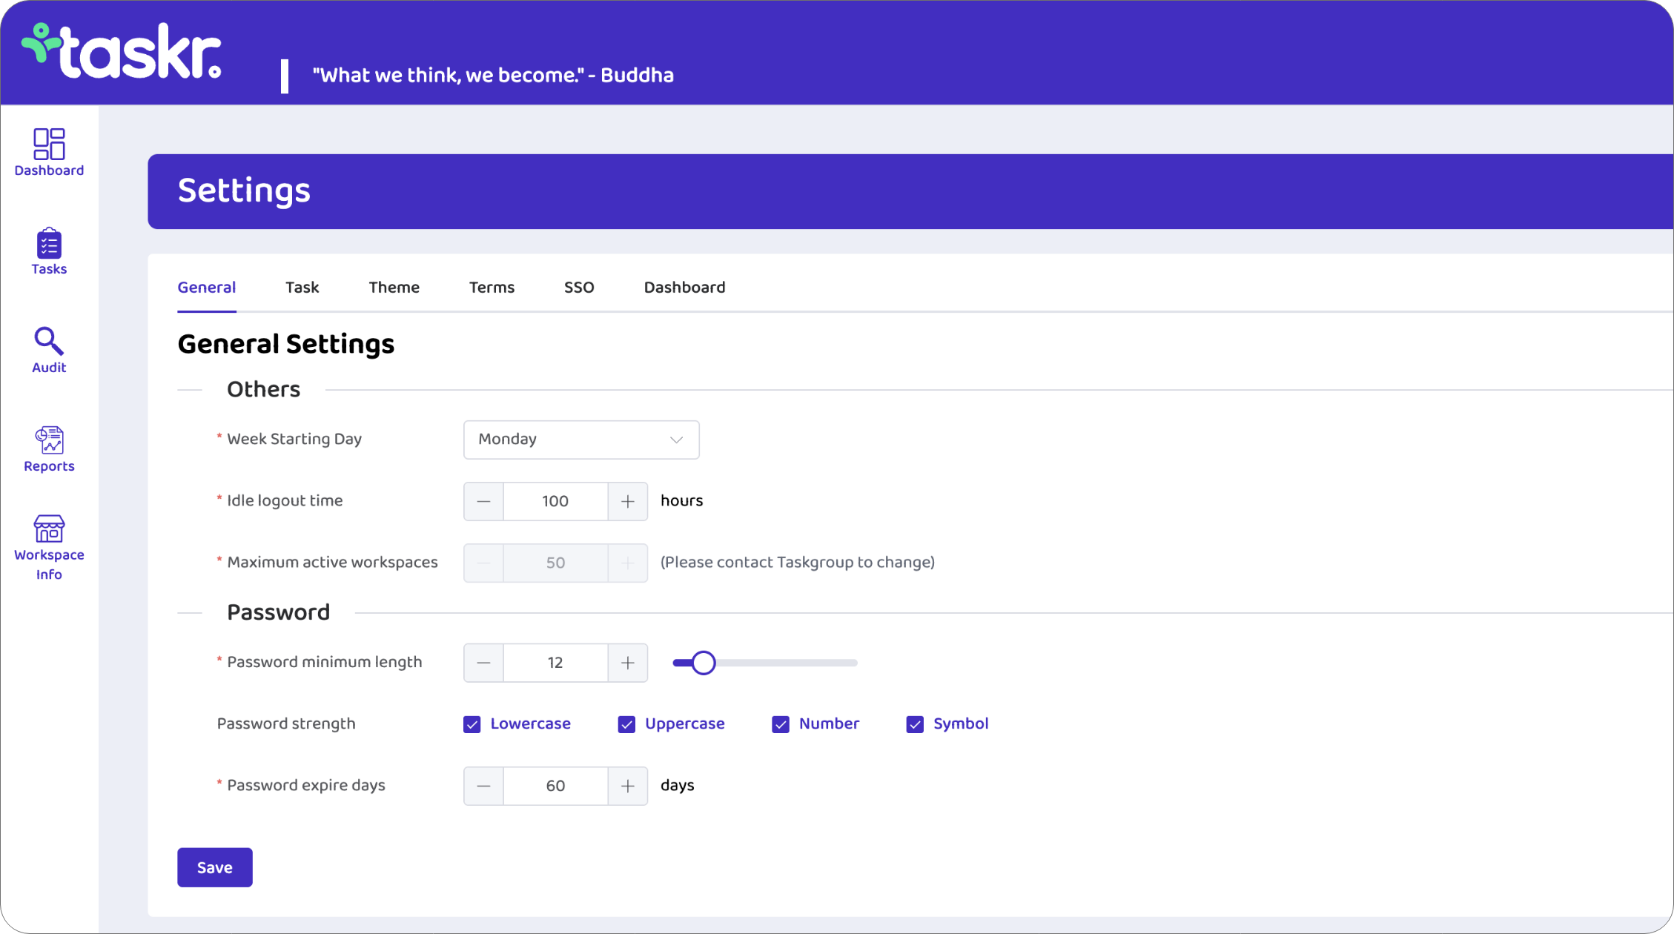The height and width of the screenshot is (934, 1674).
Task: Decrease Idle logout time with minus button
Action: [x=483, y=501]
